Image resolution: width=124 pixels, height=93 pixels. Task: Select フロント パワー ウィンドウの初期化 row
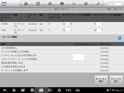pos(62,59)
